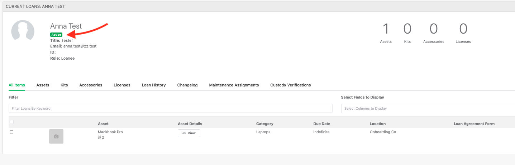Viewport: 515px width, 165px height.
Task: Switch to the Assets tab
Action: click(43, 85)
